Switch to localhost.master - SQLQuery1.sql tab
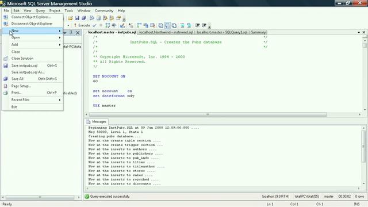 pos(222,32)
